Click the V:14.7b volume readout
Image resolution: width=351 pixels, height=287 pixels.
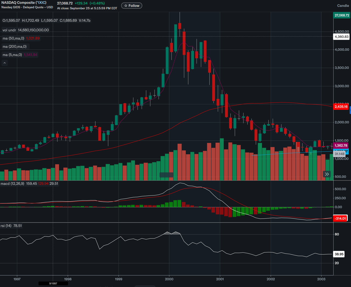(84, 21)
